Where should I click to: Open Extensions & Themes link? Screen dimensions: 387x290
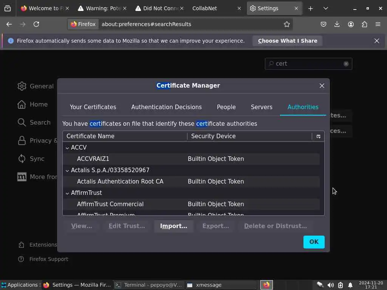[37, 245]
